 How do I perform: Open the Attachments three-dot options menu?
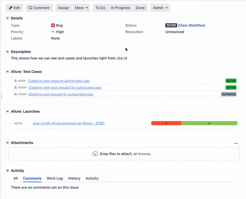[236, 143]
